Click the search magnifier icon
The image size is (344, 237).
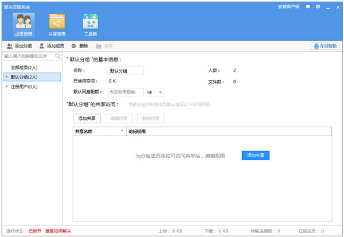[58, 56]
